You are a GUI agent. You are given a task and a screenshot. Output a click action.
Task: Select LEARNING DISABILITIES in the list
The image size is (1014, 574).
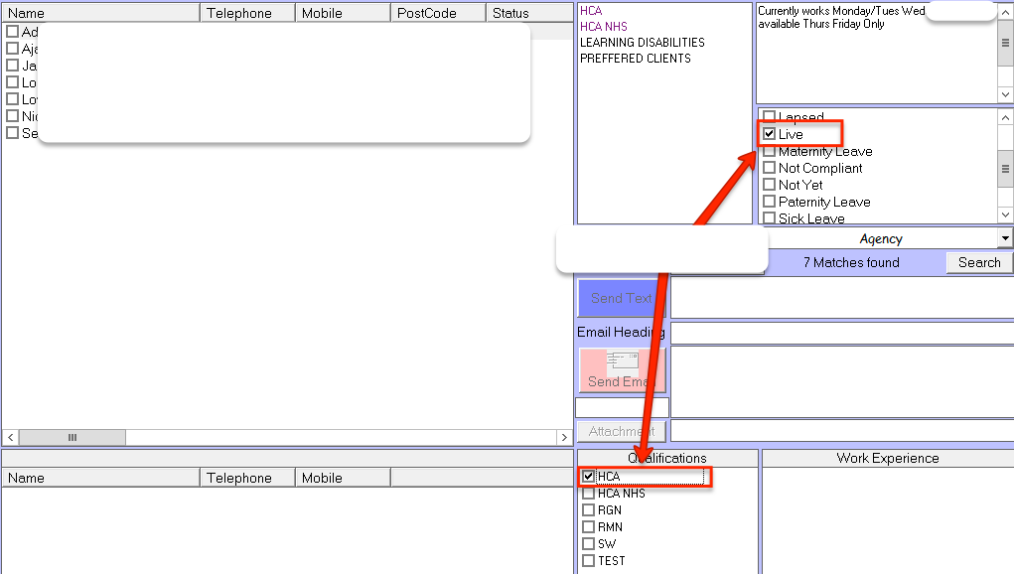(x=642, y=43)
